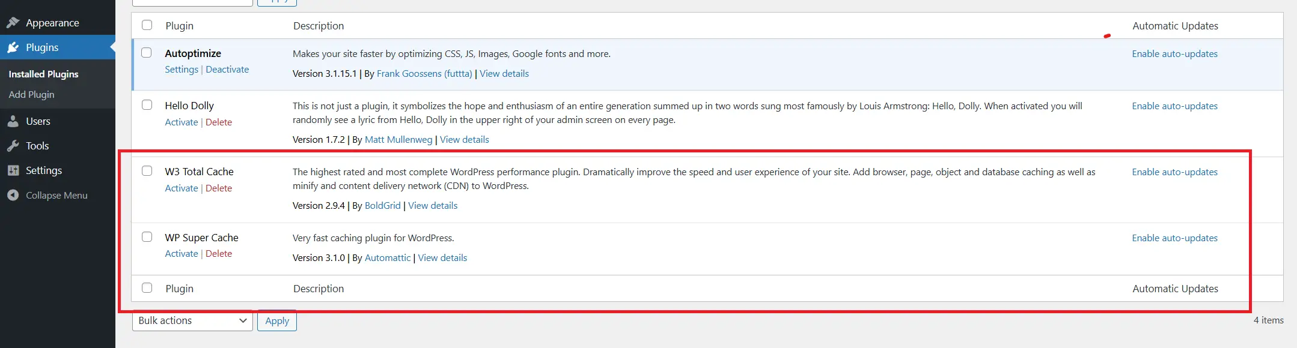Click the WP Super Cache plugin name
Screen dimensions: 1297x348
coord(201,238)
